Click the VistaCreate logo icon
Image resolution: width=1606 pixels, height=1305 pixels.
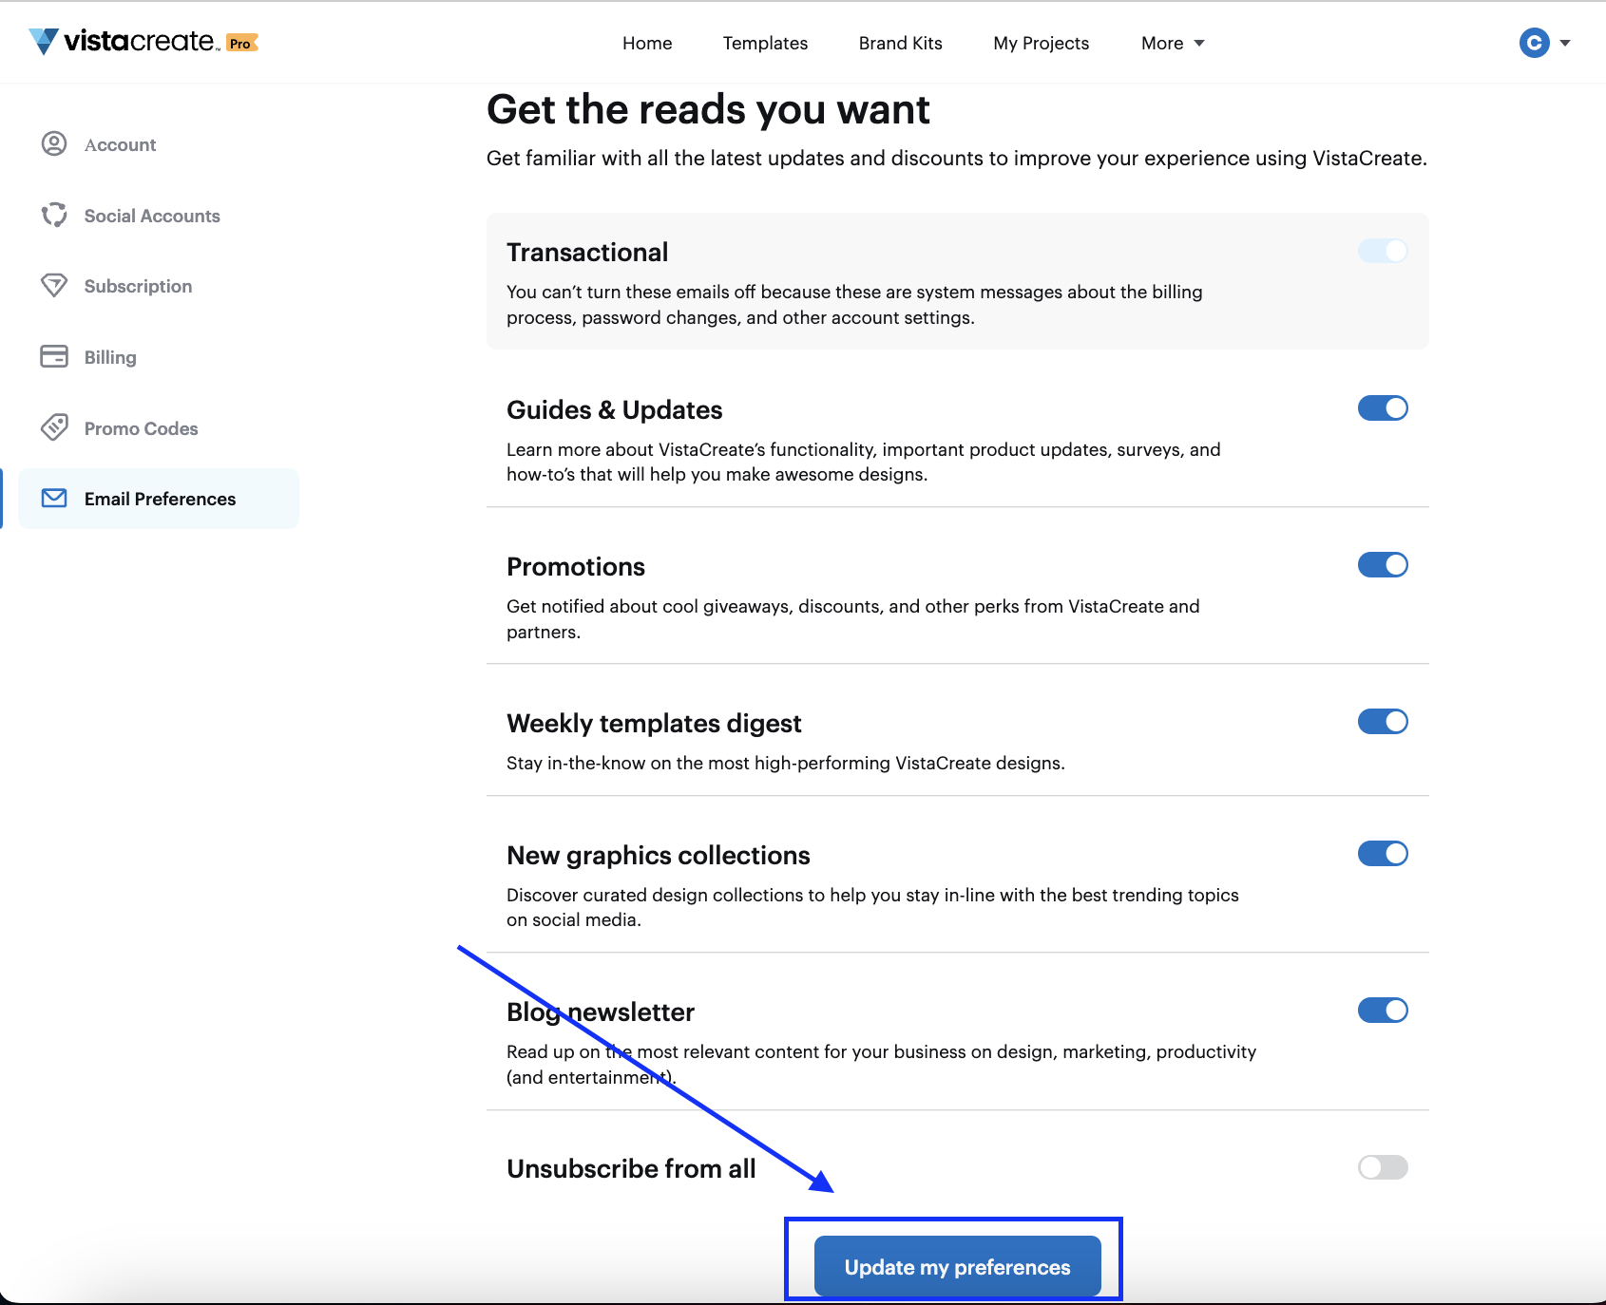(44, 42)
